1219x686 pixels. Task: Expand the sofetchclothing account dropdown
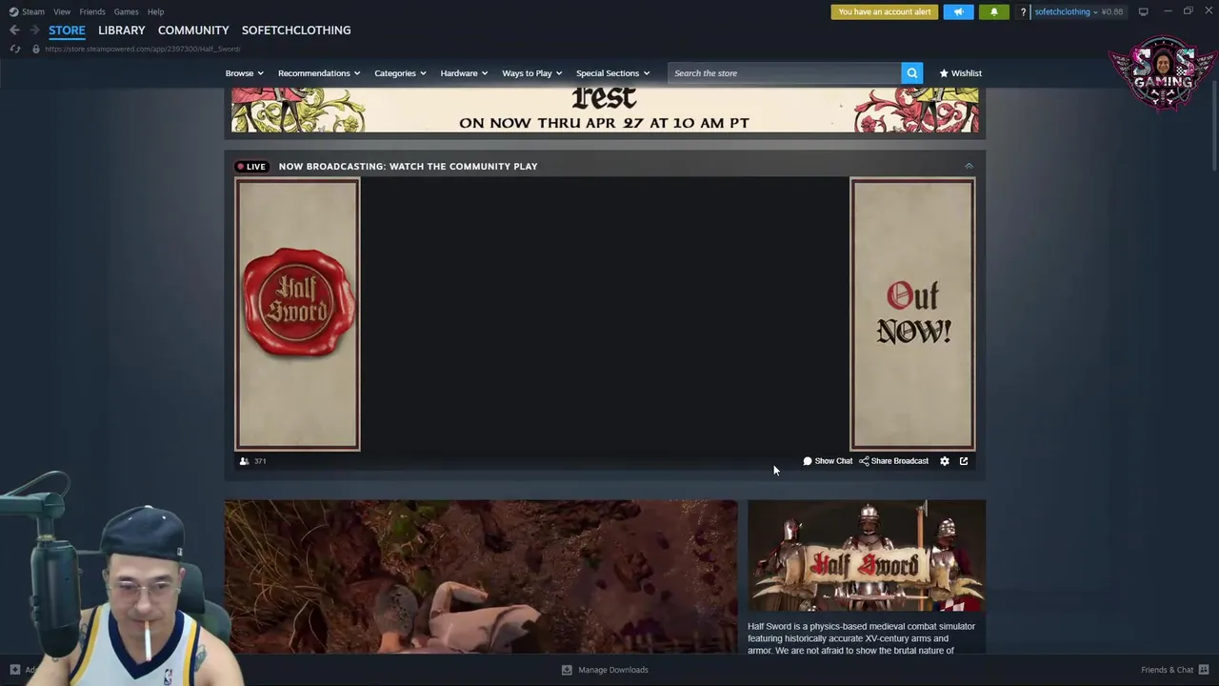point(1066,11)
